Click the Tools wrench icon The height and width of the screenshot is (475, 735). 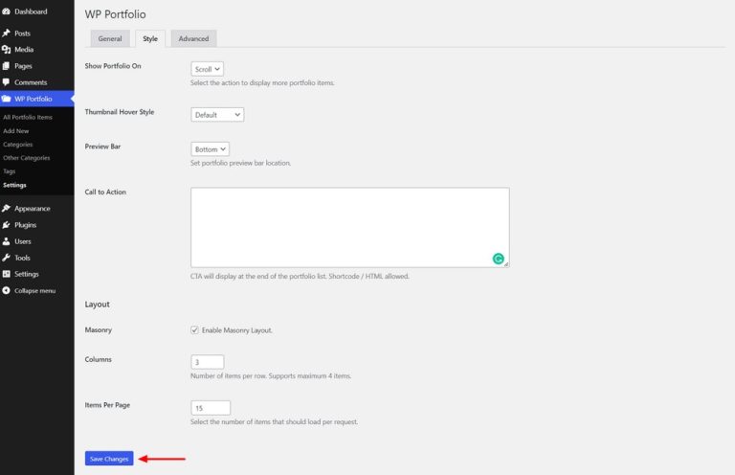(x=6, y=258)
